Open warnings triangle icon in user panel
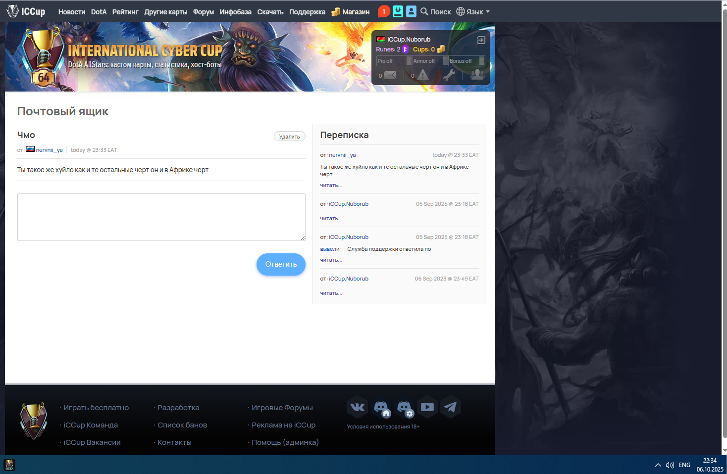Screen dimensions: 727x474 coord(422,75)
